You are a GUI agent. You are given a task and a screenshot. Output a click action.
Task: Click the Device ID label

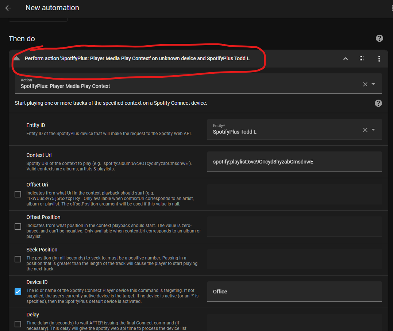click(x=37, y=282)
